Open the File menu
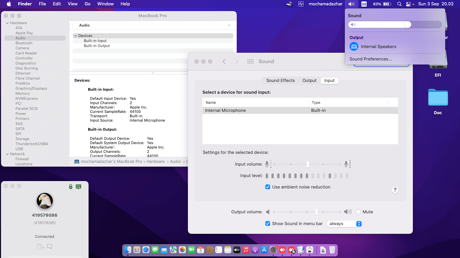The width and height of the screenshot is (460, 258). 42,4
